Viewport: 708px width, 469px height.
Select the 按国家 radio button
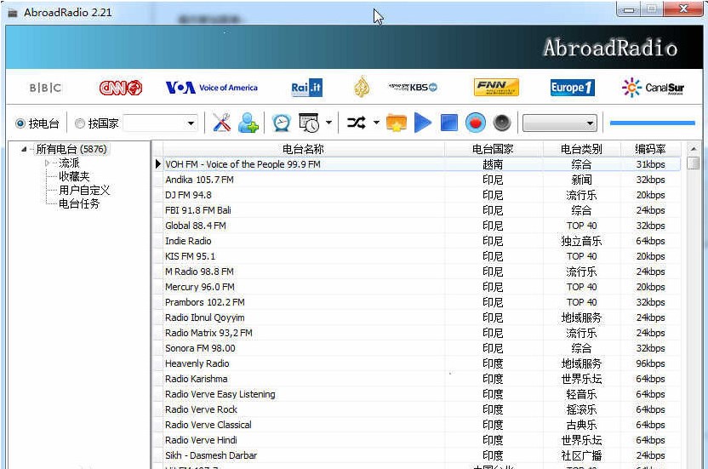coord(80,123)
